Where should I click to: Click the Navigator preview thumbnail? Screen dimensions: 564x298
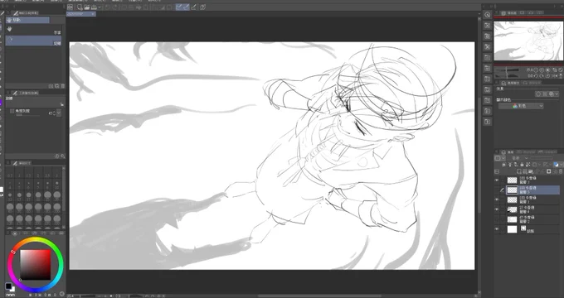pyautogui.click(x=528, y=41)
